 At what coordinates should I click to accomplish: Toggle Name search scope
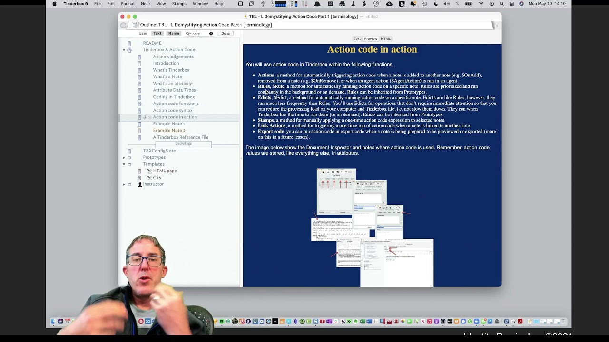point(174,34)
